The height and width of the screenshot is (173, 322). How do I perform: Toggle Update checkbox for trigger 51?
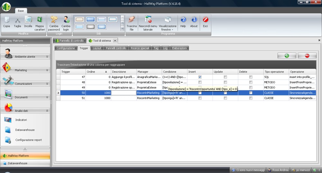(225, 98)
